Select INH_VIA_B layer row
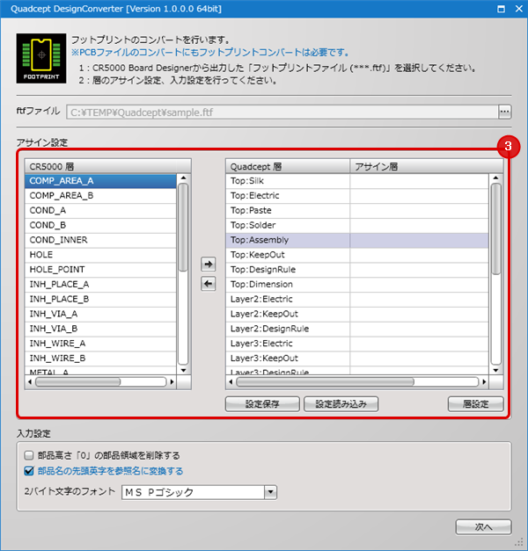Screen dimensions: 528x551 (100, 328)
